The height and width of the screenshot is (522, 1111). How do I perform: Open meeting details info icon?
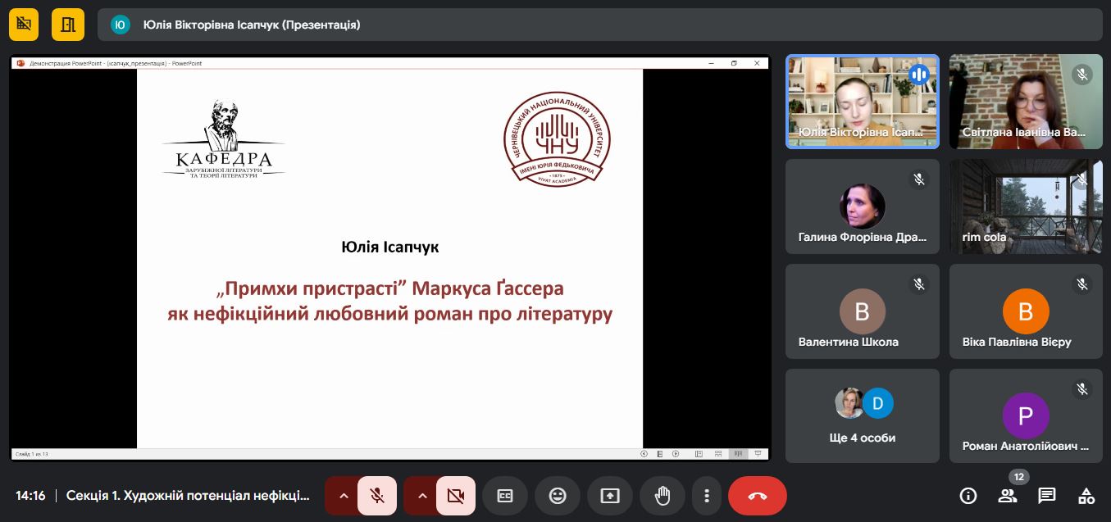click(968, 495)
